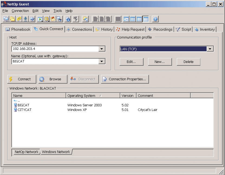This screenshot has height=175, width=225.
Task: Start audio chat with the microphone icon
Action: pyautogui.click(x=25, y=19)
